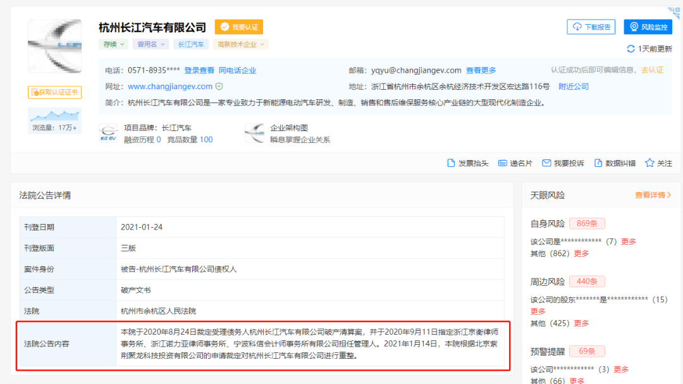This screenshot has width=683, height=384.
Task: Open 融资历程 0 link
Action: [142, 139]
